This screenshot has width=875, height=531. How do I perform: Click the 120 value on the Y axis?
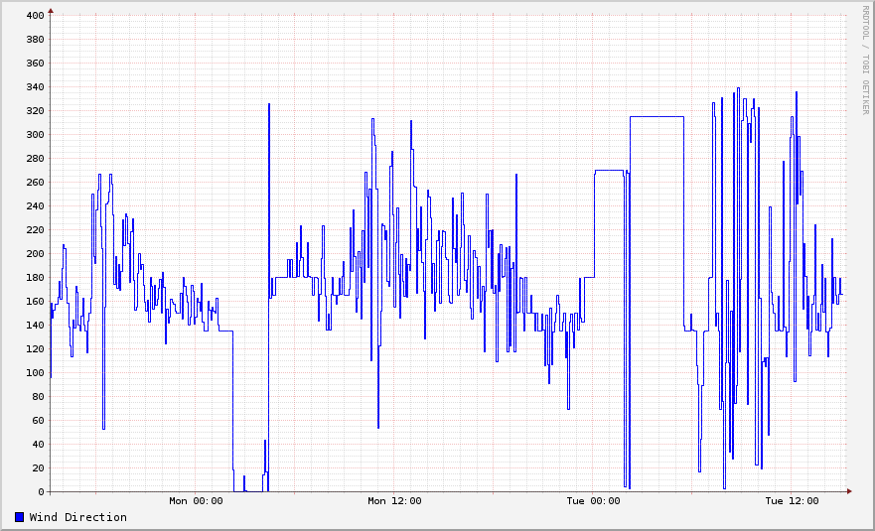(x=35, y=349)
